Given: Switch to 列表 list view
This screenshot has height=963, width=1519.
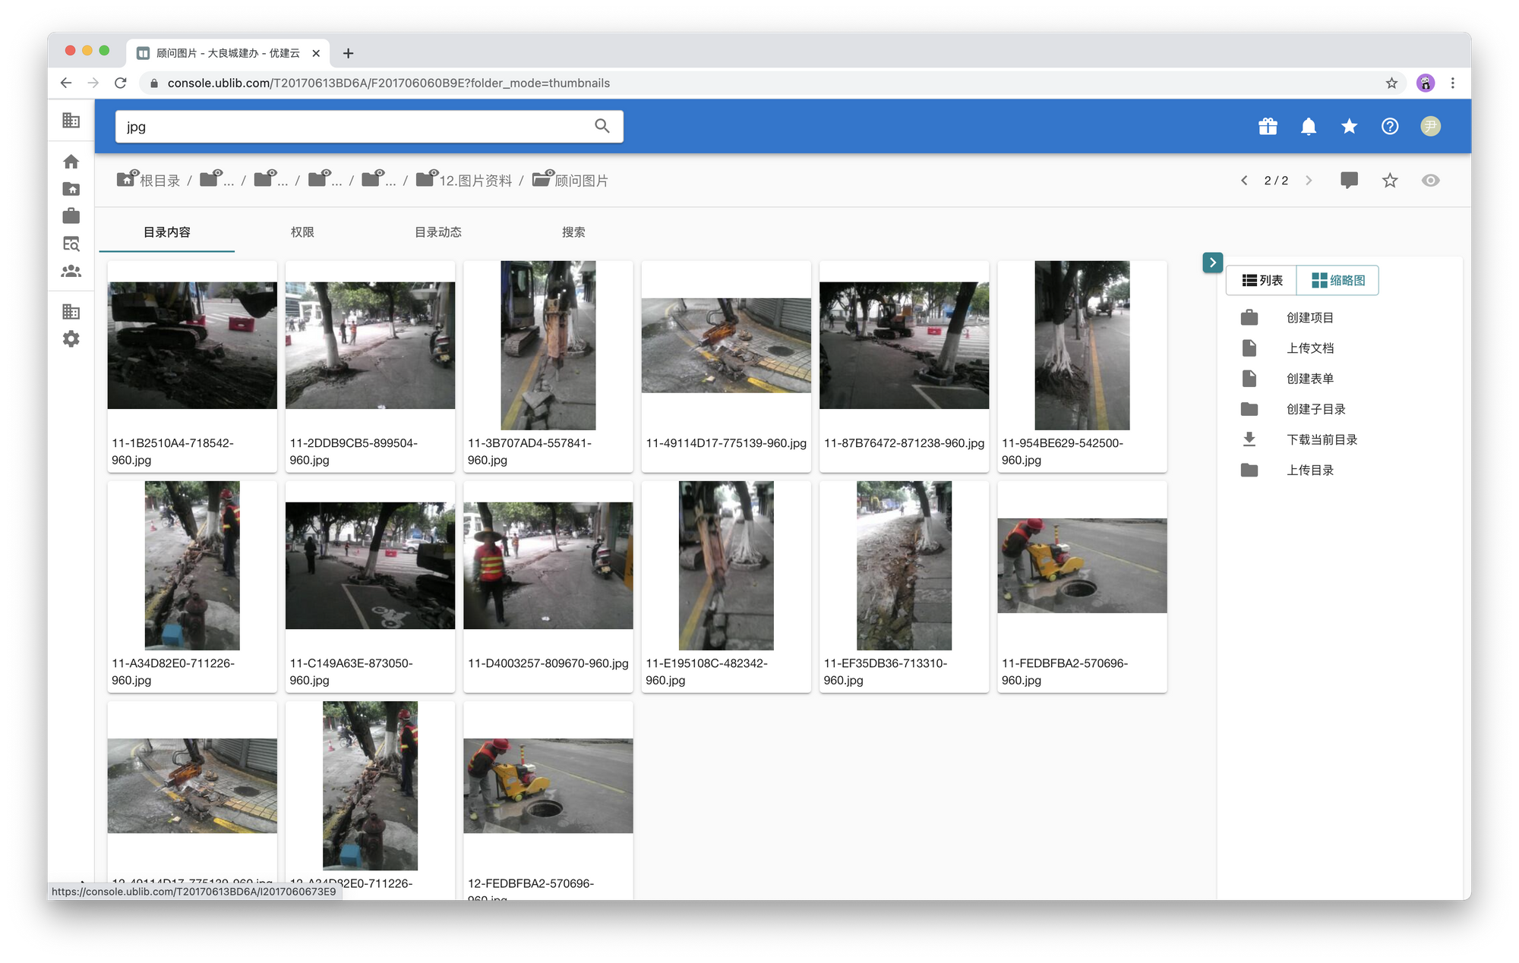Looking at the screenshot, I should click(x=1262, y=281).
